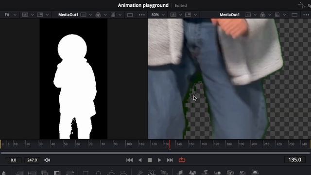Toggle region of interest icon in left viewer
Screen dimensions: 311x175
point(130,15)
